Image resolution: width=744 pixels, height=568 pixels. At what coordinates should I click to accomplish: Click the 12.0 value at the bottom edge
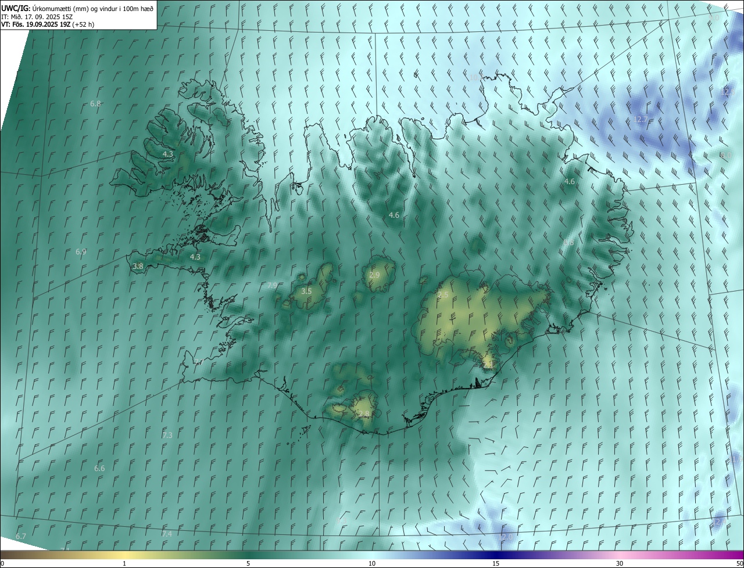(506, 537)
